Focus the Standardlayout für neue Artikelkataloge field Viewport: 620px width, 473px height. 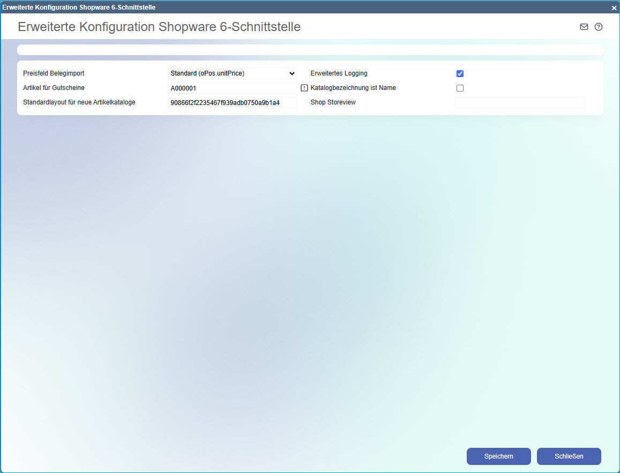(x=233, y=103)
